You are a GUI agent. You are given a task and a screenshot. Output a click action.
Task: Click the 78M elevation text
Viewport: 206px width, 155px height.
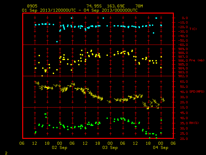coord(139,6)
